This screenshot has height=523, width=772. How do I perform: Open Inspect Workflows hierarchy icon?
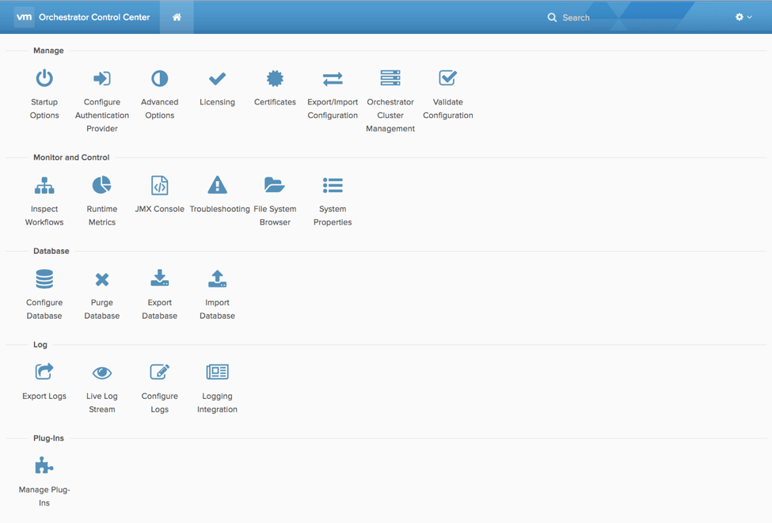click(44, 185)
